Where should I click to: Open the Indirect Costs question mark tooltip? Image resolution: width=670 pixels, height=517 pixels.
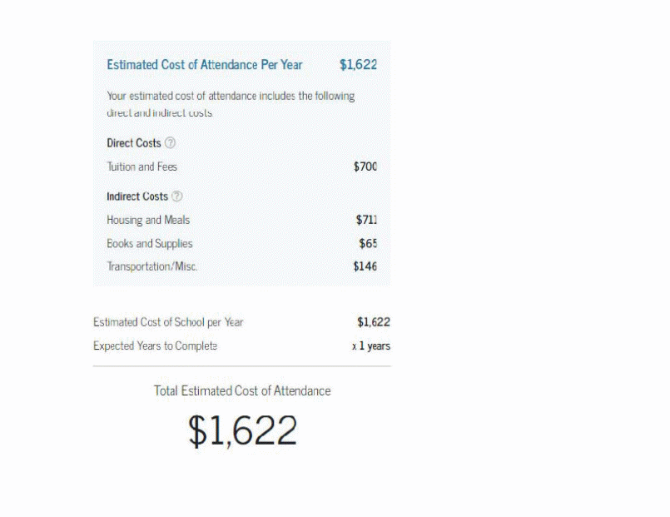(x=176, y=196)
